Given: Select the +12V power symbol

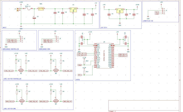Looking at the screenshot, I should (21, 4).
